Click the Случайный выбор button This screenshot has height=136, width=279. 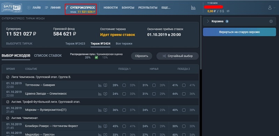click(x=178, y=56)
